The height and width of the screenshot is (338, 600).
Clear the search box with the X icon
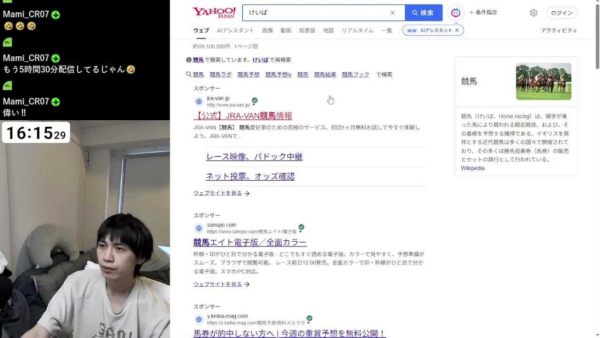(392, 13)
